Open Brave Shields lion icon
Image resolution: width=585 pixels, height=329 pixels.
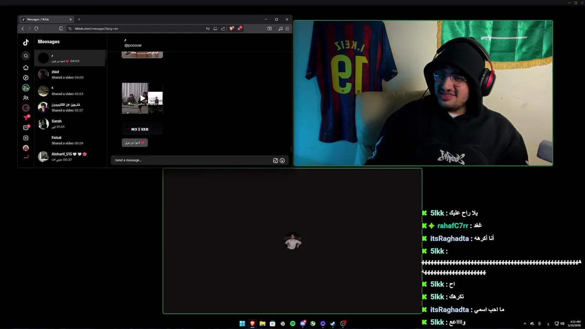click(232, 28)
